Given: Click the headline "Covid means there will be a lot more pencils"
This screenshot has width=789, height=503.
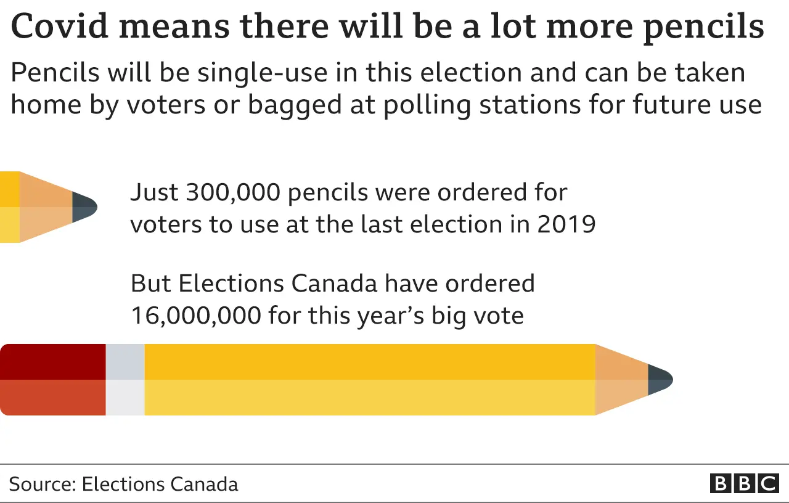Looking at the screenshot, I should [387, 27].
